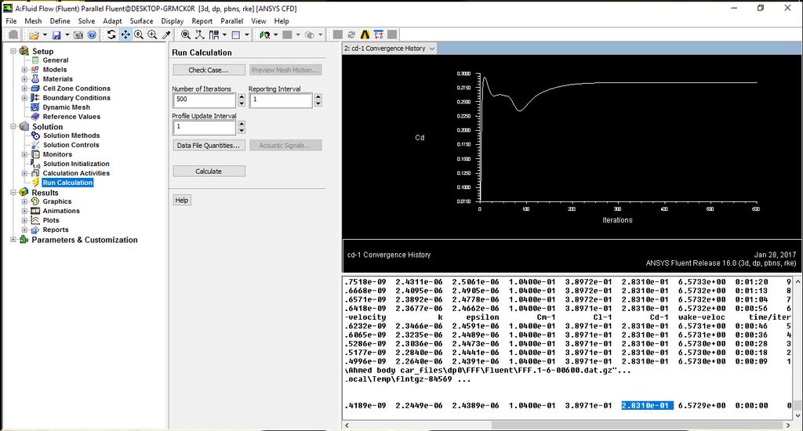The width and height of the screenshot is (803, 431).
Task: Click the Materials flask icon in tree
Action: [x=35, y=79]
